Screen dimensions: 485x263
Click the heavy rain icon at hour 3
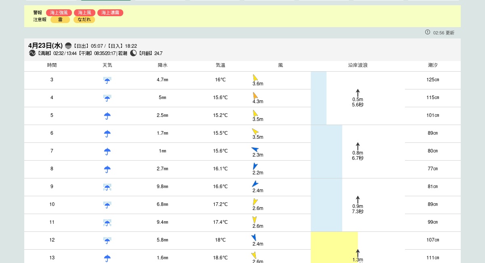[x=107, y=80]
